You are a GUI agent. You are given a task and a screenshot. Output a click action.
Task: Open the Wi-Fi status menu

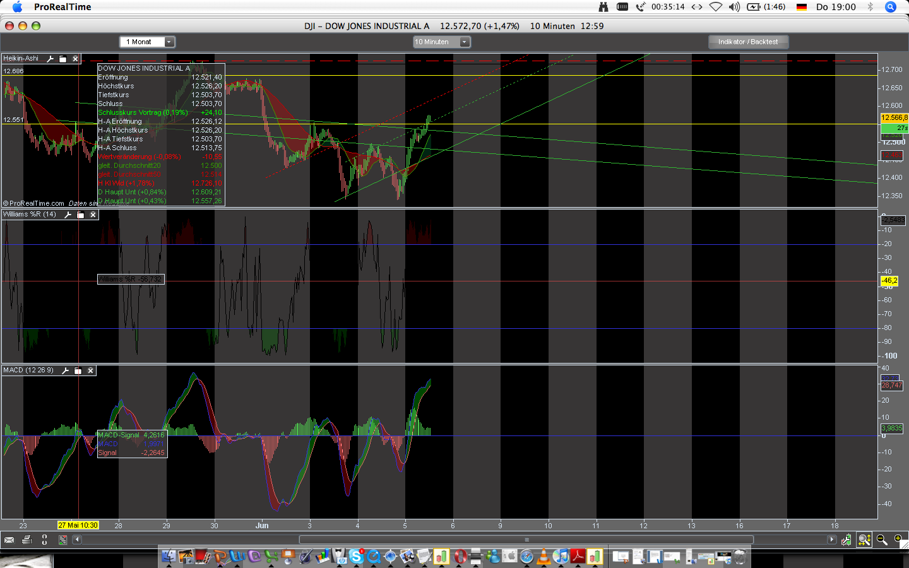(x=716, y=7)
